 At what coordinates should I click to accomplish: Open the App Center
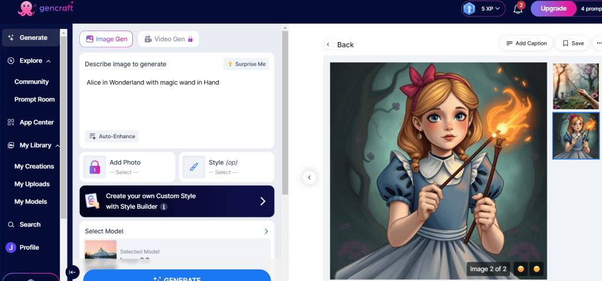click(31, 122)
